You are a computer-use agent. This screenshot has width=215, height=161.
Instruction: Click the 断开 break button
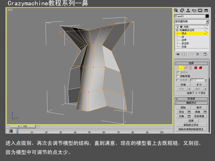(x=199, y=108)
